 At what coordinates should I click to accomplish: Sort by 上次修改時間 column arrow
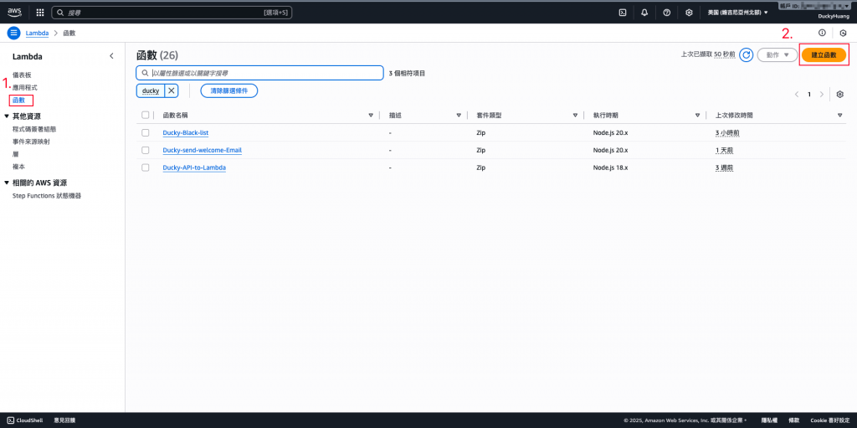pos(840,116)
